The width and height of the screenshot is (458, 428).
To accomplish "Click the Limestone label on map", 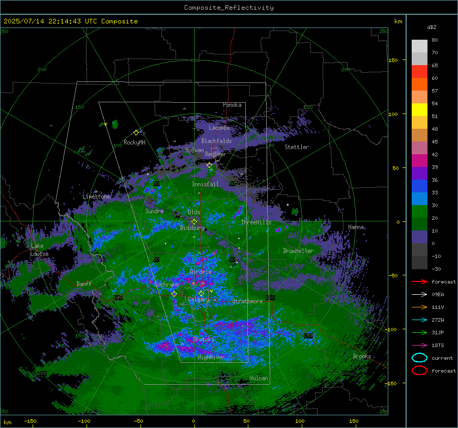I will coord(96,196).
